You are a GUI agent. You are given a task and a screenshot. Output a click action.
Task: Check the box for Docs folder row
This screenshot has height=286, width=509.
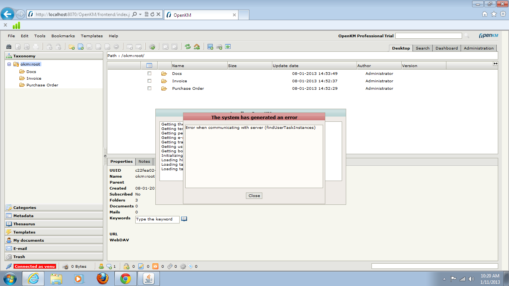[x=149, y=73]
